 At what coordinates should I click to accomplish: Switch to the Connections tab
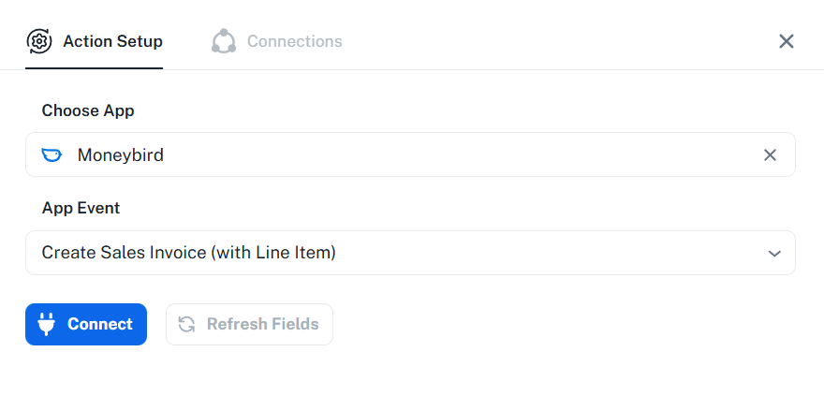[x=294, y=41]
